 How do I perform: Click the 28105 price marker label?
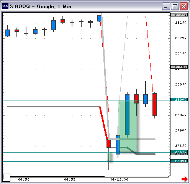coord(179,67)
